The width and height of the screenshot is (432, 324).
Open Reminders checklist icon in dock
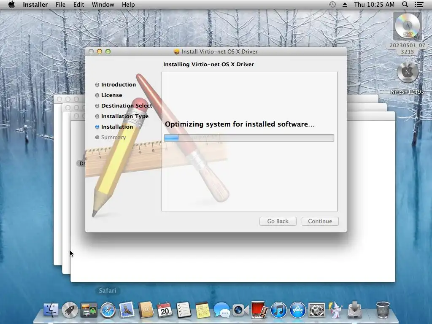(184, 310)
